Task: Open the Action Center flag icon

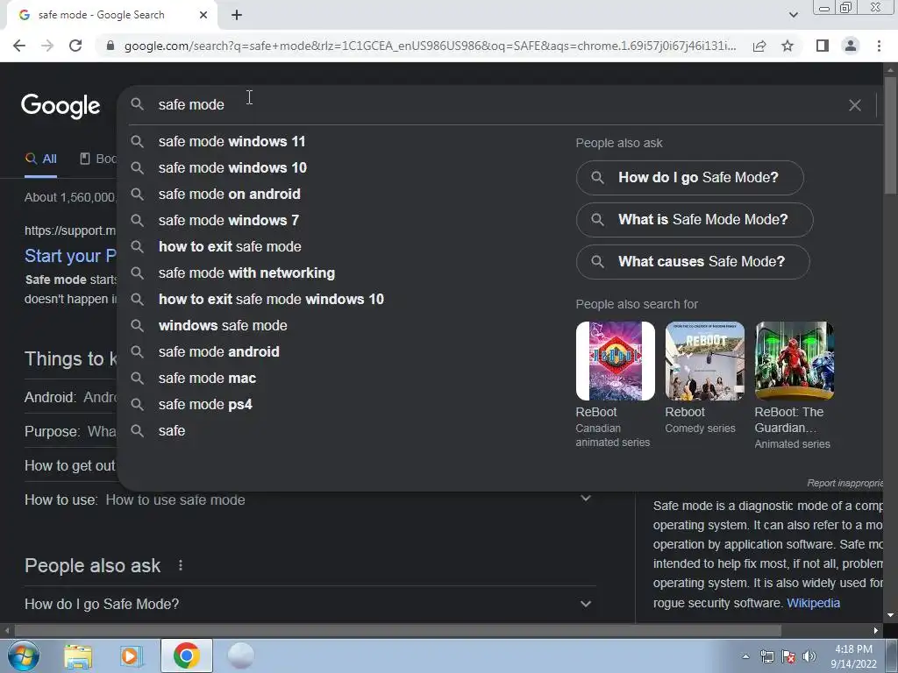Action: [x=788, y=656]
